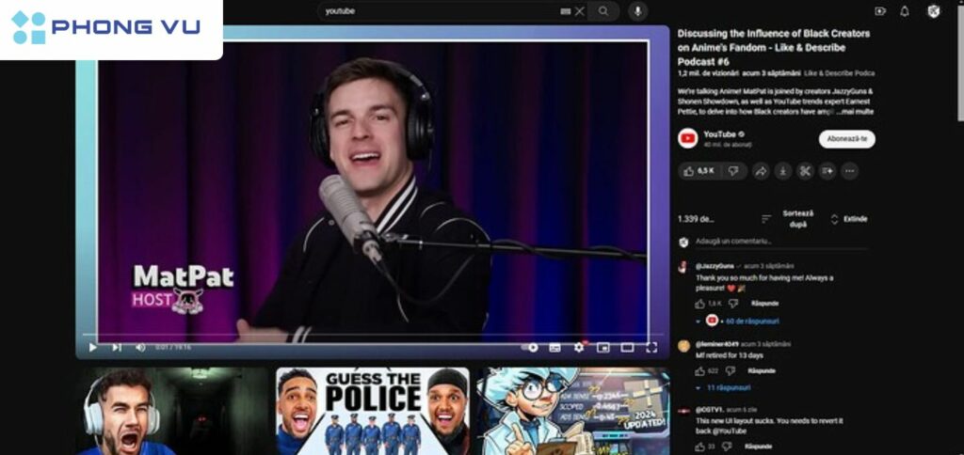This screenshot has height=455, width=964.
Task: Open the @JazzyGuns commenter profile picture
Action: click(683, 266)
